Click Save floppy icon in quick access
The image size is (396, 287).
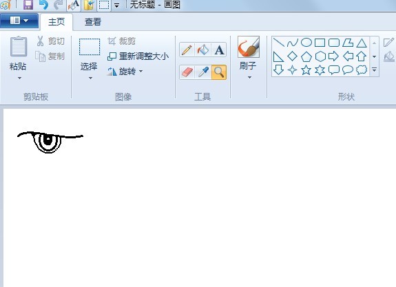(28, 5)
